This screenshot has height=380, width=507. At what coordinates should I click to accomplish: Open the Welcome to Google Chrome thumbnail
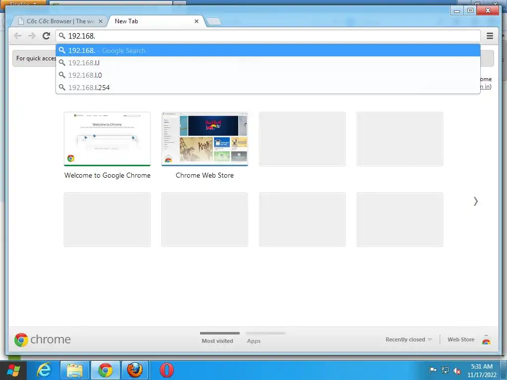pos(107,139)
